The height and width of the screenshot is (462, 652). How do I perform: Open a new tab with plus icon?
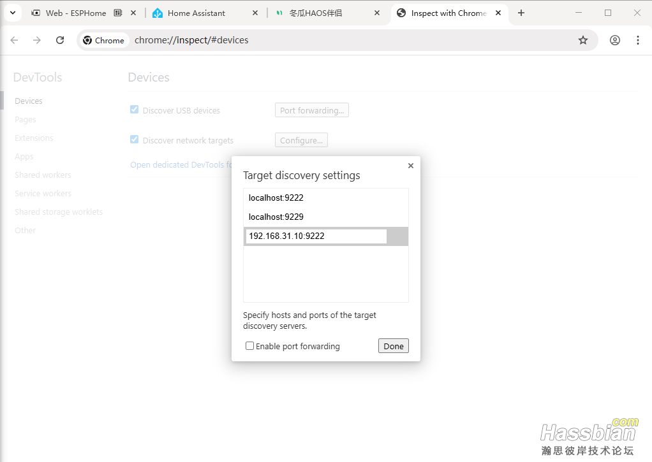[521, 13]
